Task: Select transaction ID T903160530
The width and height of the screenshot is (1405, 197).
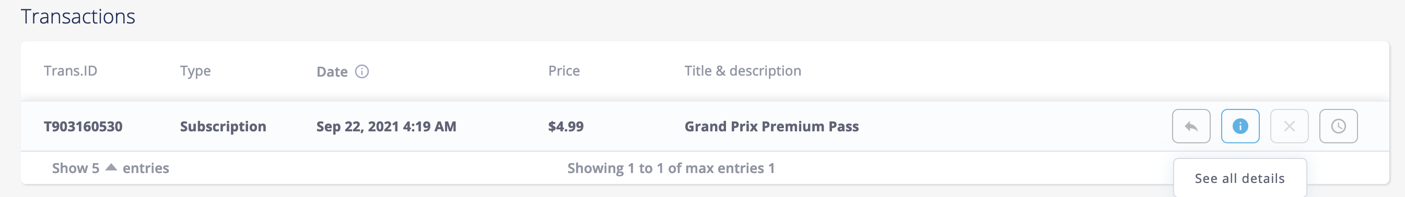Action: pyautogui.click(x=83, y=126)
